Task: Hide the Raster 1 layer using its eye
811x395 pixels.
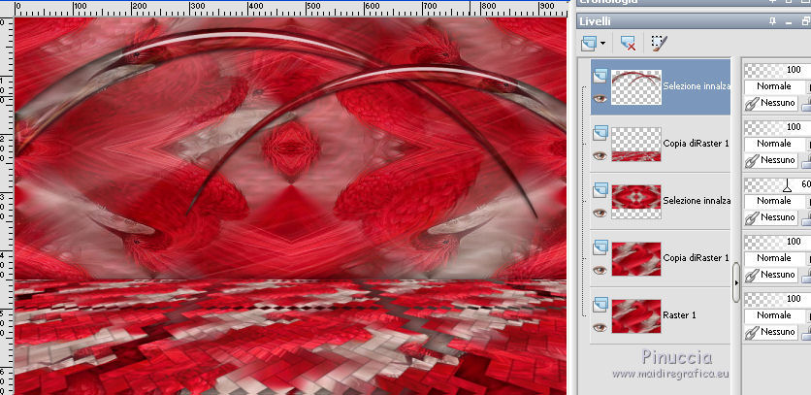Action: (600, 327)
